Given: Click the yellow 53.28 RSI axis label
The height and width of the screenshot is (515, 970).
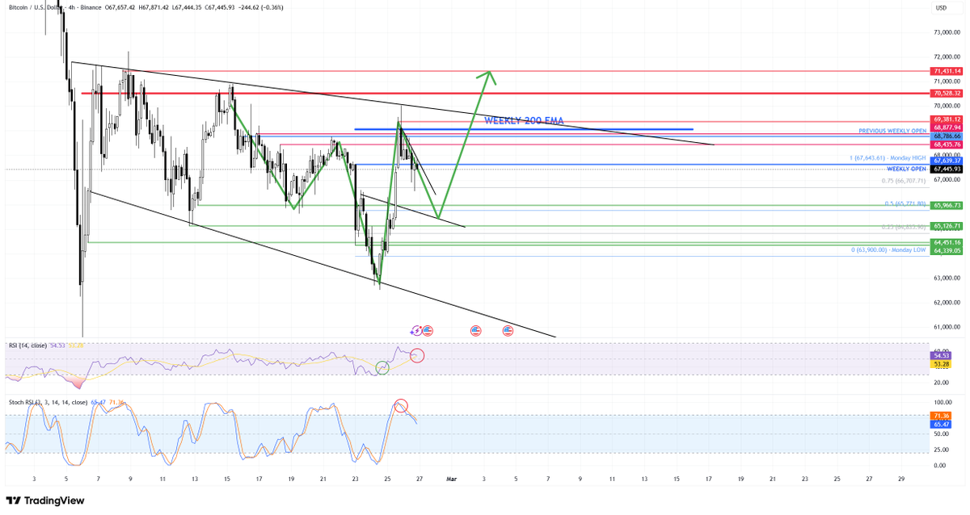Looking at the screenshot, I should (941, 364).
